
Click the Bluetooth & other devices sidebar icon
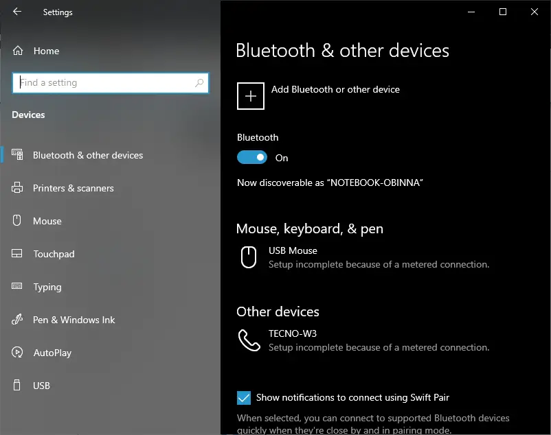click(17, 154)
